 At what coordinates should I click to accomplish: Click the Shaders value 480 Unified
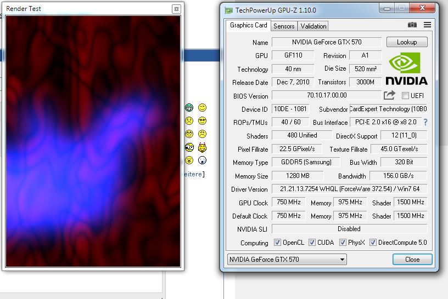pos(302,135)
